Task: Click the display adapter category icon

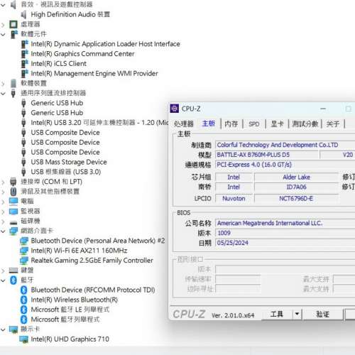Action: 13,329
